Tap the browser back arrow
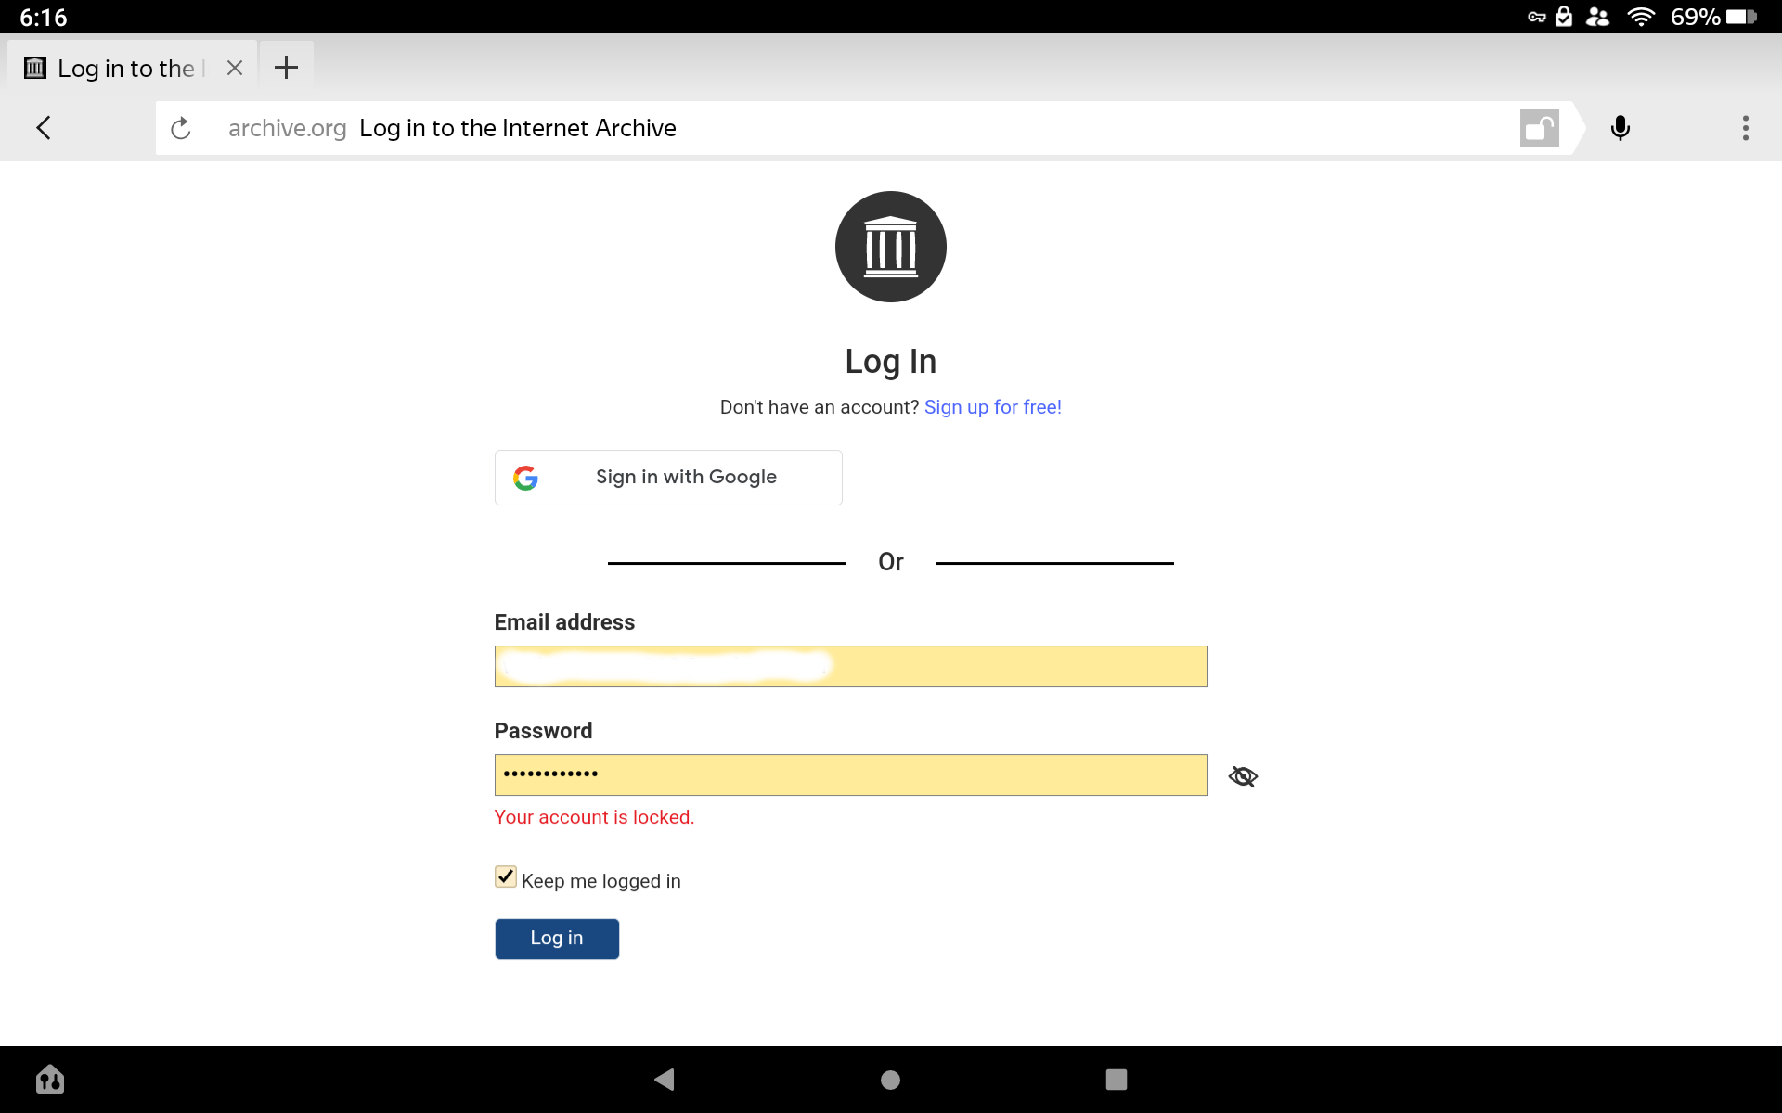 [44, 128]
